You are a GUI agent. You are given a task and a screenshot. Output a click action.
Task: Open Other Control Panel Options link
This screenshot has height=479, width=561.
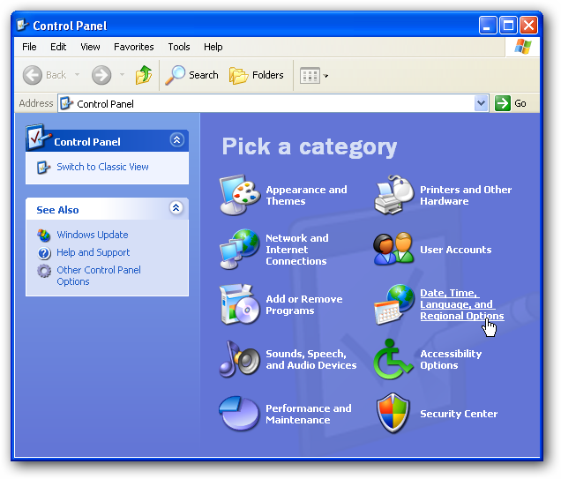tap(99, 275)
